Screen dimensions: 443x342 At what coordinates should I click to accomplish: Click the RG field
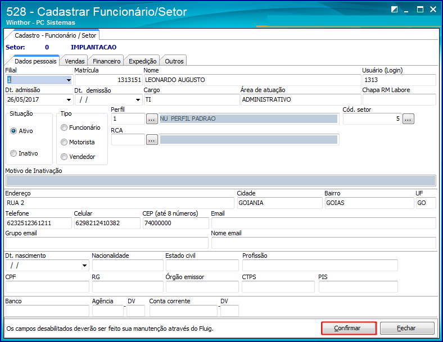tap(128, 287)
